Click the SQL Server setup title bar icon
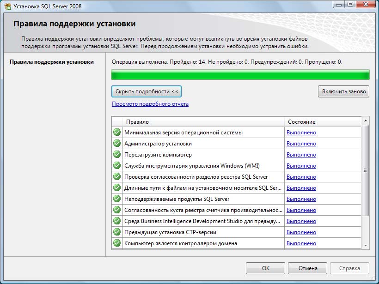The image size is (379, 284). click(7, 6)
